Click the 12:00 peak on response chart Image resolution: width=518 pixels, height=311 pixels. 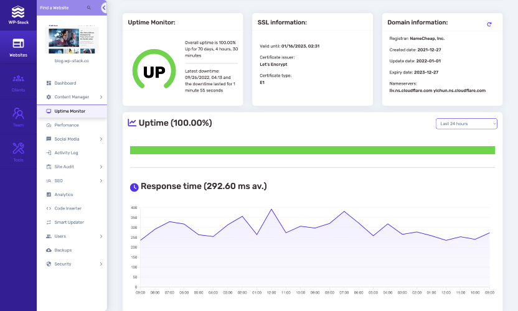pyautogui.click(x=271, y=210)
